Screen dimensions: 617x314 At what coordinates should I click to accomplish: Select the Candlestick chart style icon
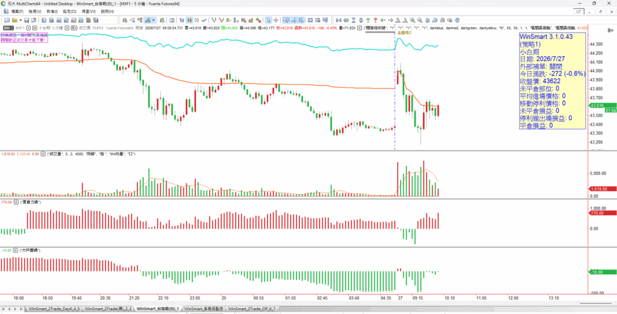190,20
